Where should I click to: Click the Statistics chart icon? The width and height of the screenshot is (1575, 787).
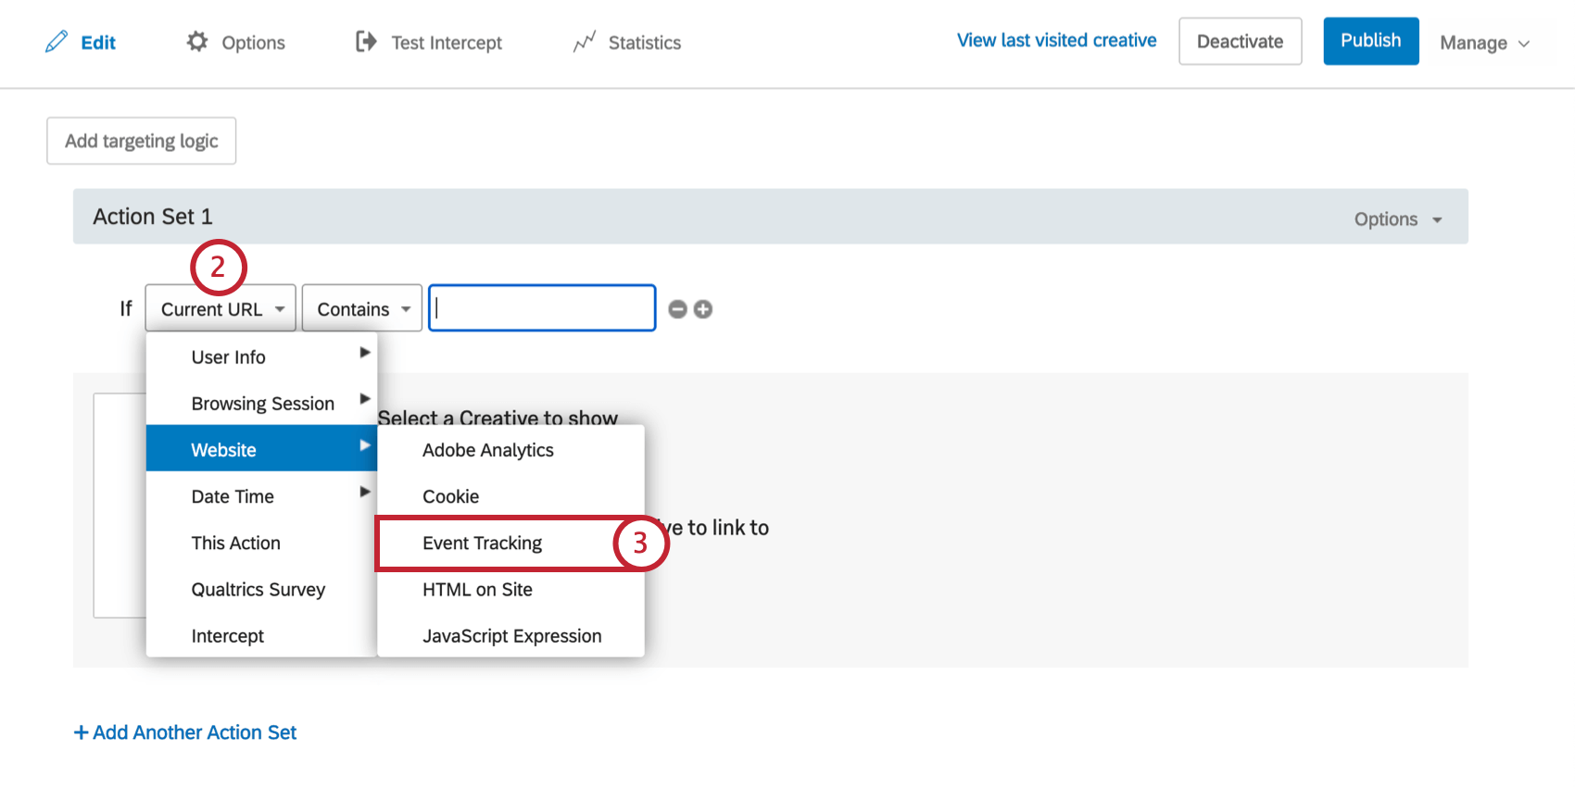pos(584,42)
